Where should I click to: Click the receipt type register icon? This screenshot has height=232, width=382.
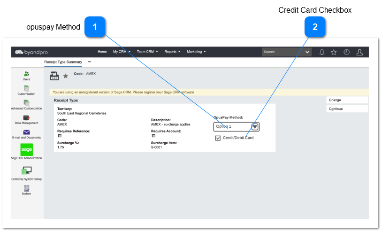click(54, 76)
